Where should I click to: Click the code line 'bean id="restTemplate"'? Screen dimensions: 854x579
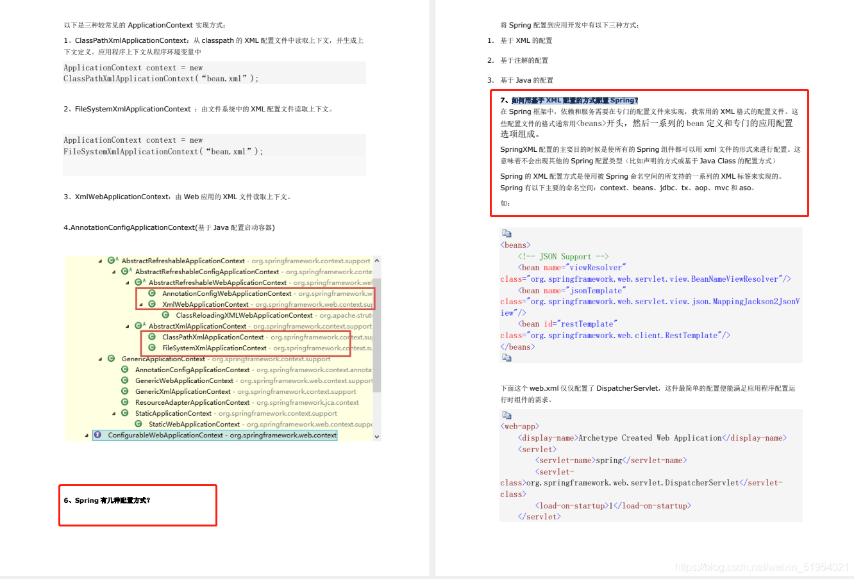[x=567, y=324]
